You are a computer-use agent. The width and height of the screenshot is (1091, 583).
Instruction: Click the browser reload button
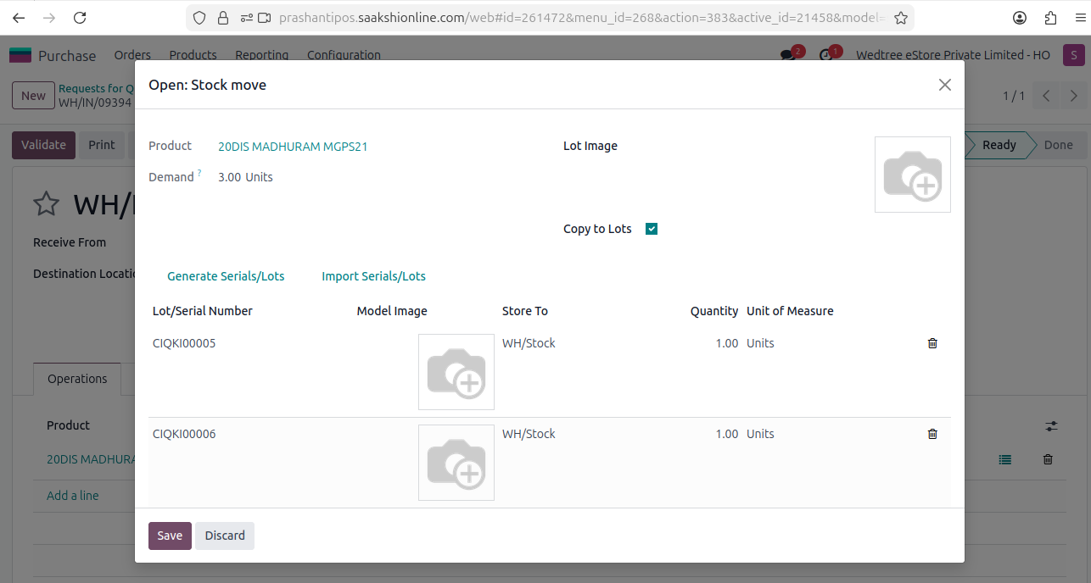click(x=80, y=18)
